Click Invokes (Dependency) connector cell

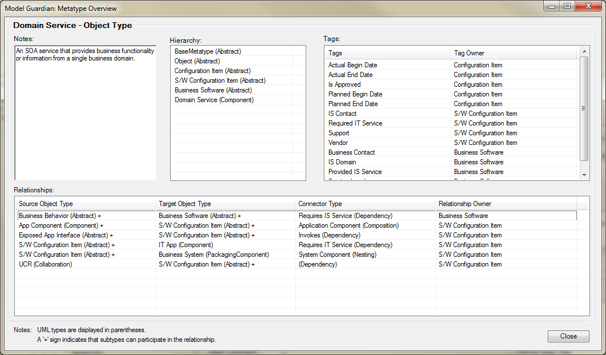pyautogui.click(x=330, y=235)
